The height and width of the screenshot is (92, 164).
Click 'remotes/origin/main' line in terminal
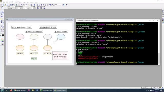click(88, 59)
